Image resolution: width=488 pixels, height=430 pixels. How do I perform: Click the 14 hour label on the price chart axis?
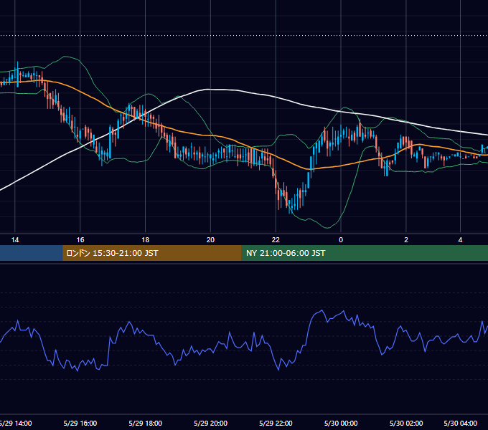(x=15, y=240)
